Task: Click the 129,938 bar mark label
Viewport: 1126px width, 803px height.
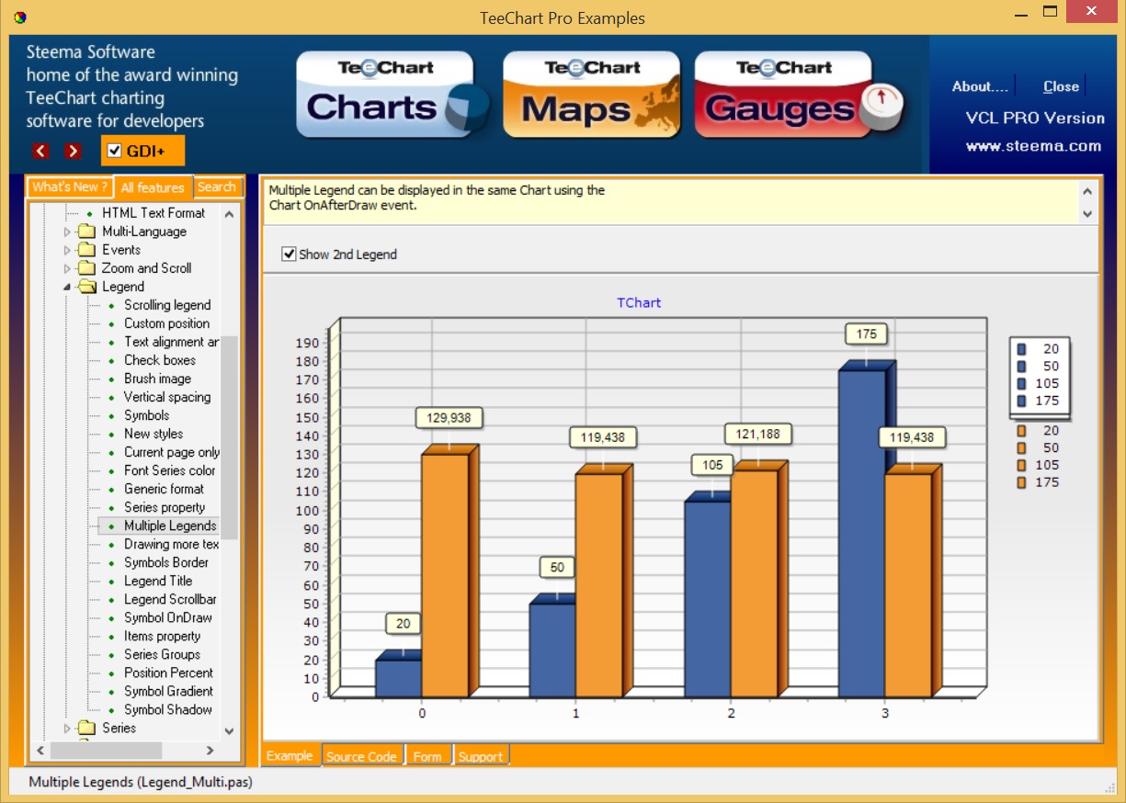Action: click(449, 418)
